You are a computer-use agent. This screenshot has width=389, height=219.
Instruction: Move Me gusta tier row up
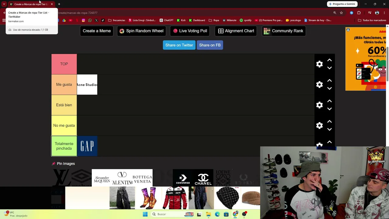(x=329, y=81)
